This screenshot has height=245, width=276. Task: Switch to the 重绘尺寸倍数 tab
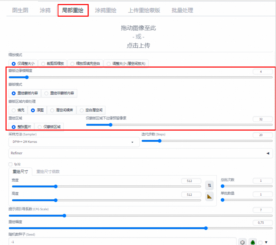(48, 172)
